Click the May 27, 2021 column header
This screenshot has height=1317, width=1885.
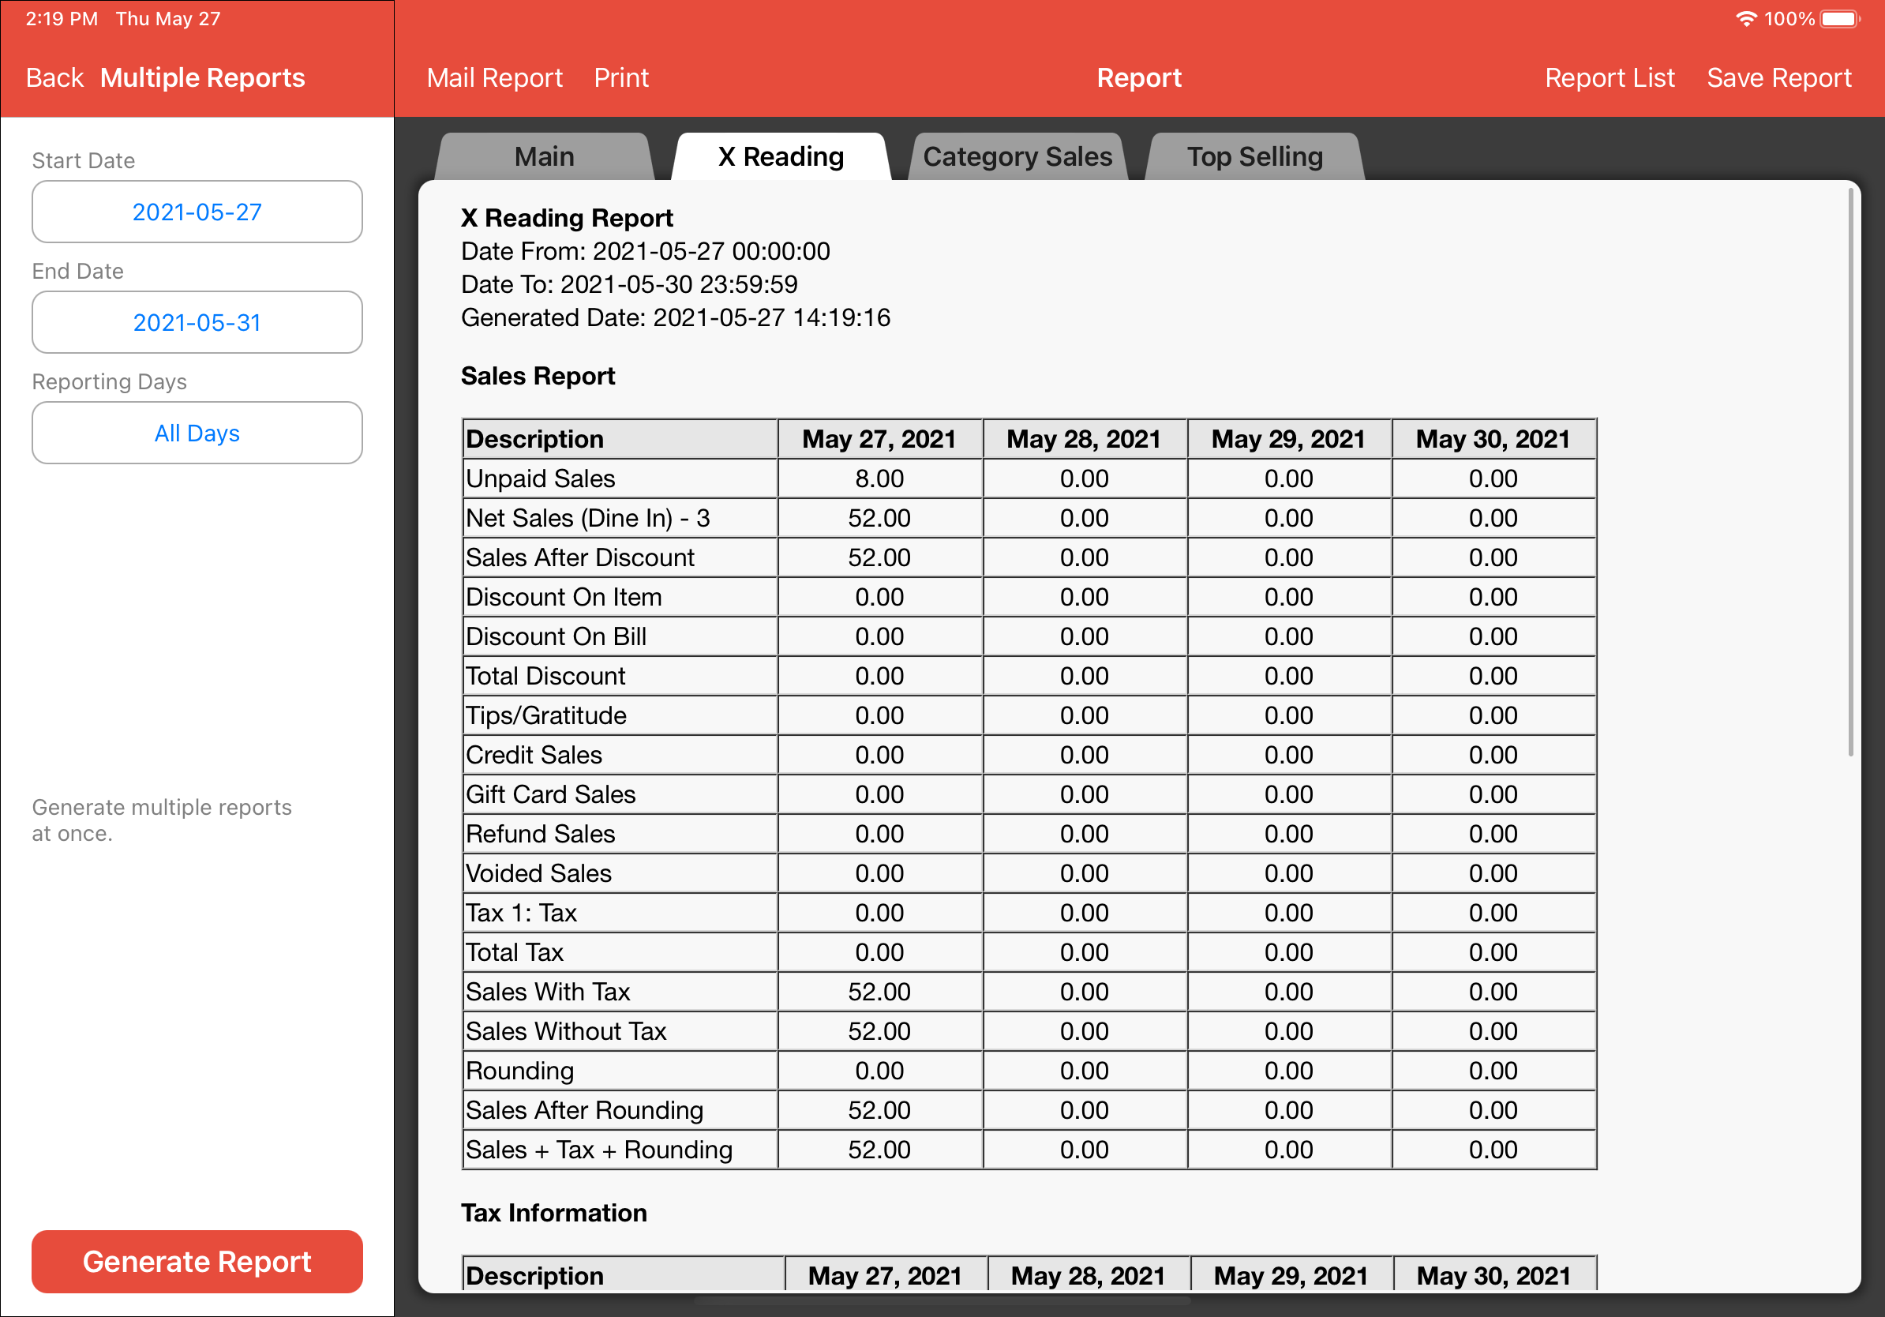pos(879,439)
